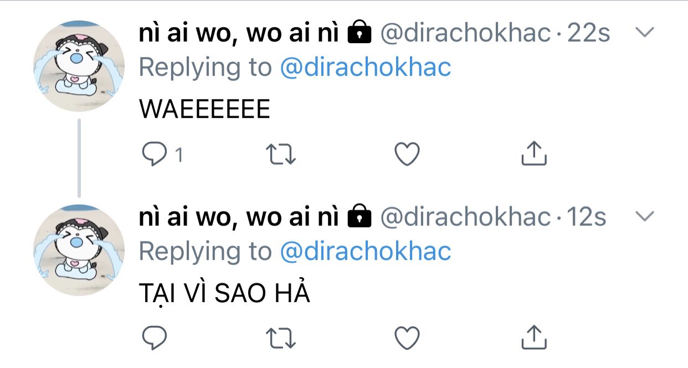Open display name on the second tweet
The height and width of the screenshot is (368, 688).
tap(239, 217)
